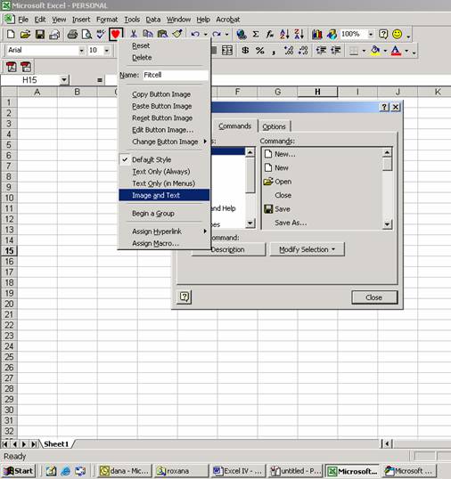Choose Text Only (Always) style
451x479 pixels.
[x=164, y=171]
